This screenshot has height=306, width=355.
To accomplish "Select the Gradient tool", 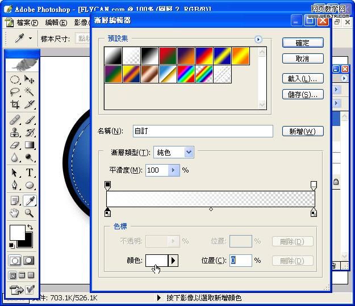I will pyautogui.click(x=29, y=145).
